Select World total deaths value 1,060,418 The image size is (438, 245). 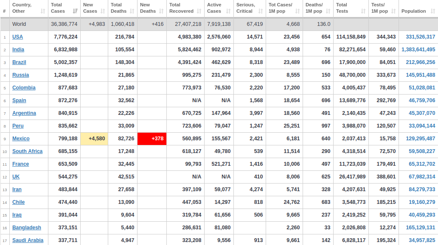point(123,24)
